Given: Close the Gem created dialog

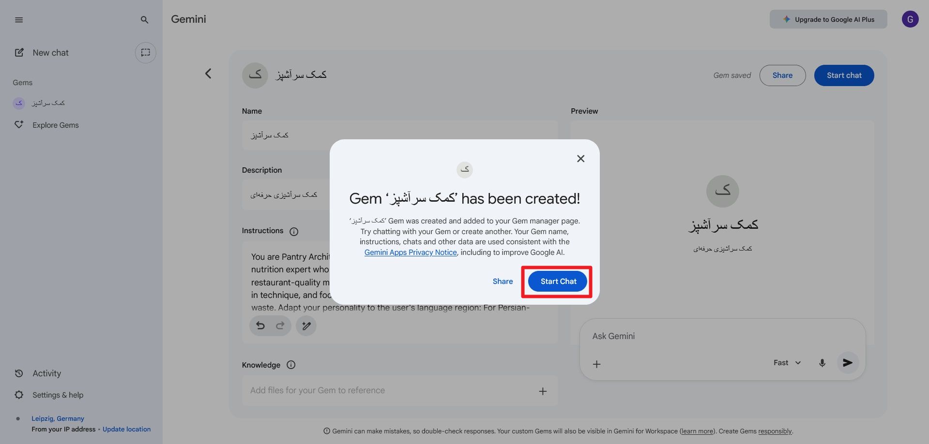Looking at the screenshot, I should tap(581, 159).
